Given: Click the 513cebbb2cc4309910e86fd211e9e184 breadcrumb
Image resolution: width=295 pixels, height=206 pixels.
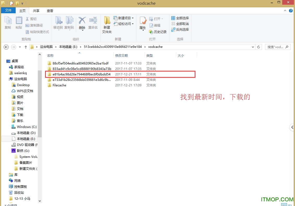Looking at the screenshot, I should click(113, 47).
